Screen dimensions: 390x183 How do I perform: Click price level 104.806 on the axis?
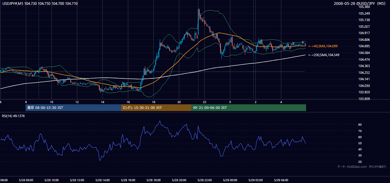pyautogui.click(x=364, y=40)
